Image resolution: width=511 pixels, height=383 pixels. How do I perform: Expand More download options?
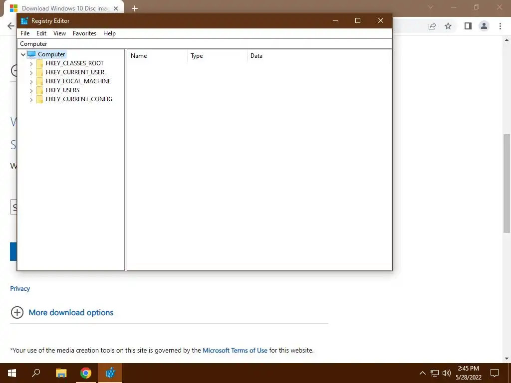(x=17, y=312)
